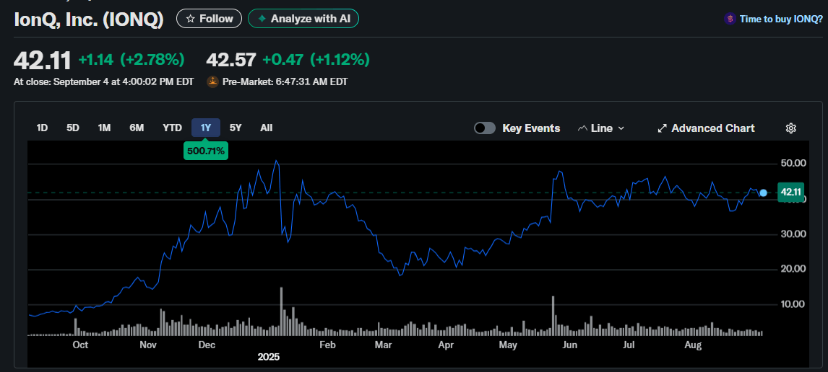828x372 pixels.
Task: Select the 1D time range tab
Action: [x=42, y=128]
